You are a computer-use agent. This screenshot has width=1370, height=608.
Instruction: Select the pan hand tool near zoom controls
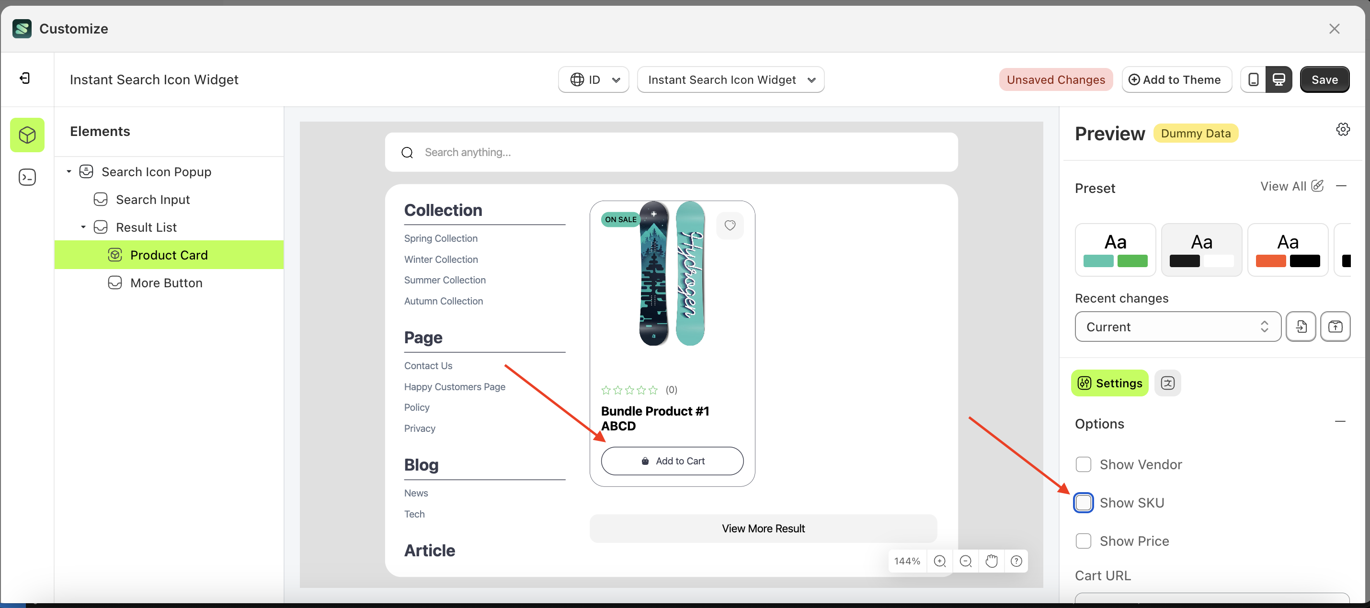(991, 561)
